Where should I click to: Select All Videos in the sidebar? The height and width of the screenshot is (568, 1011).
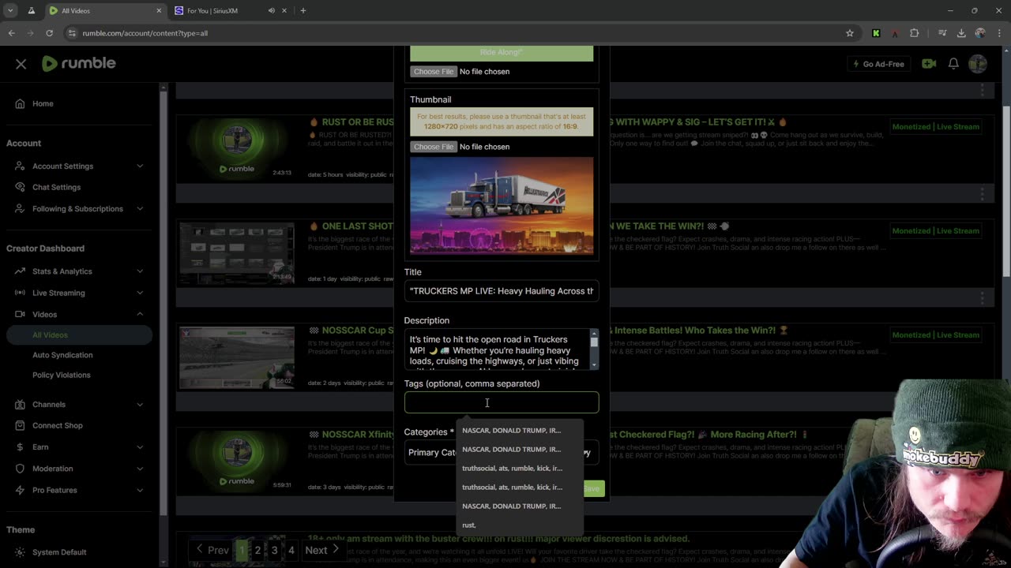[79, 334]
